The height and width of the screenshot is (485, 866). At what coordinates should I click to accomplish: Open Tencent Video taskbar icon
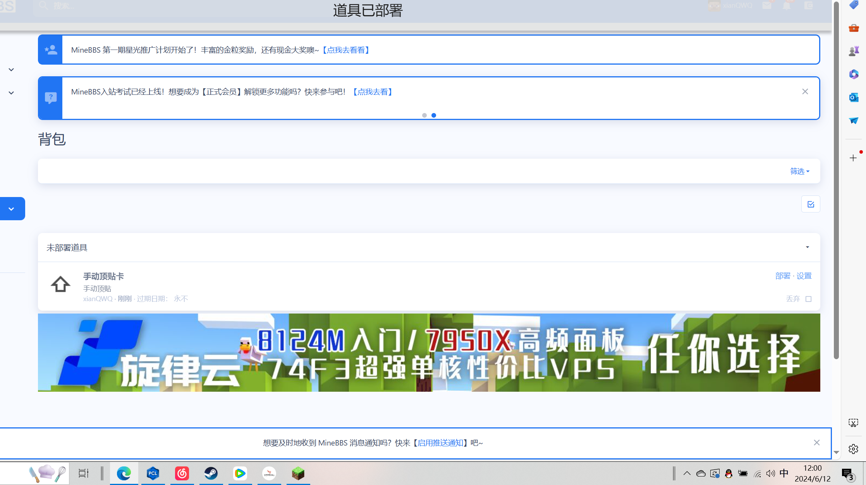240,473
